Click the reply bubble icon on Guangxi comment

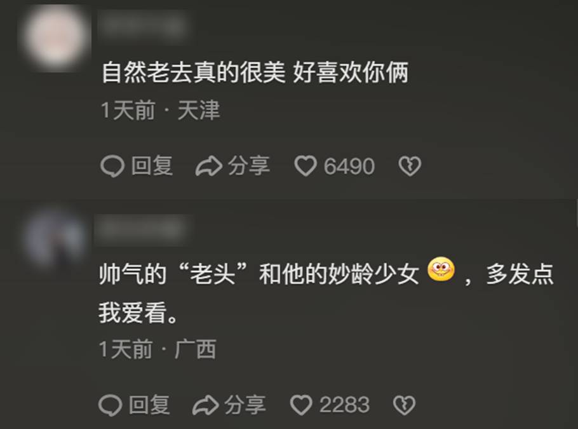point(110,405)
